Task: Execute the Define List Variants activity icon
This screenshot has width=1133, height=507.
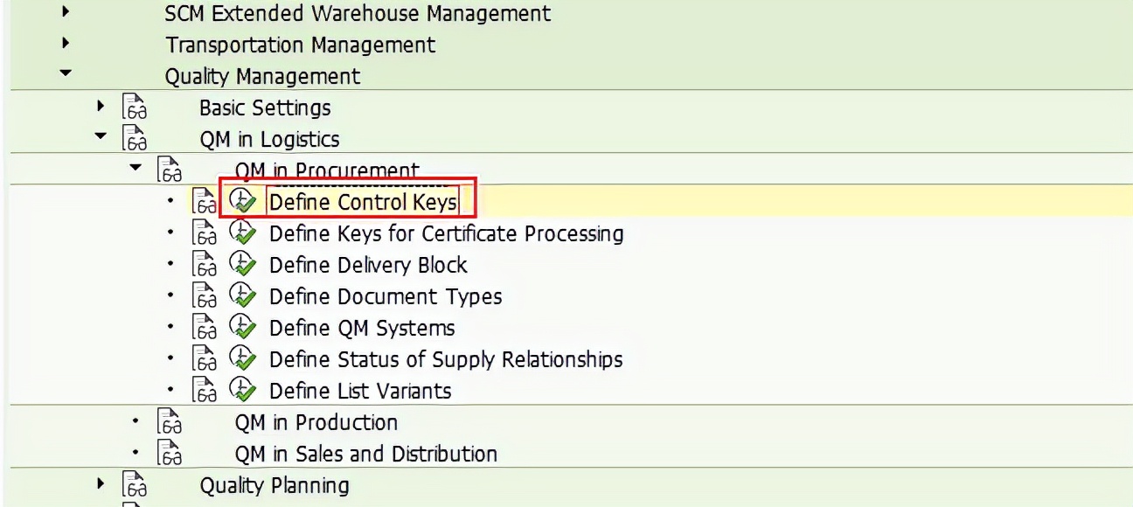Action: [242, 391]
